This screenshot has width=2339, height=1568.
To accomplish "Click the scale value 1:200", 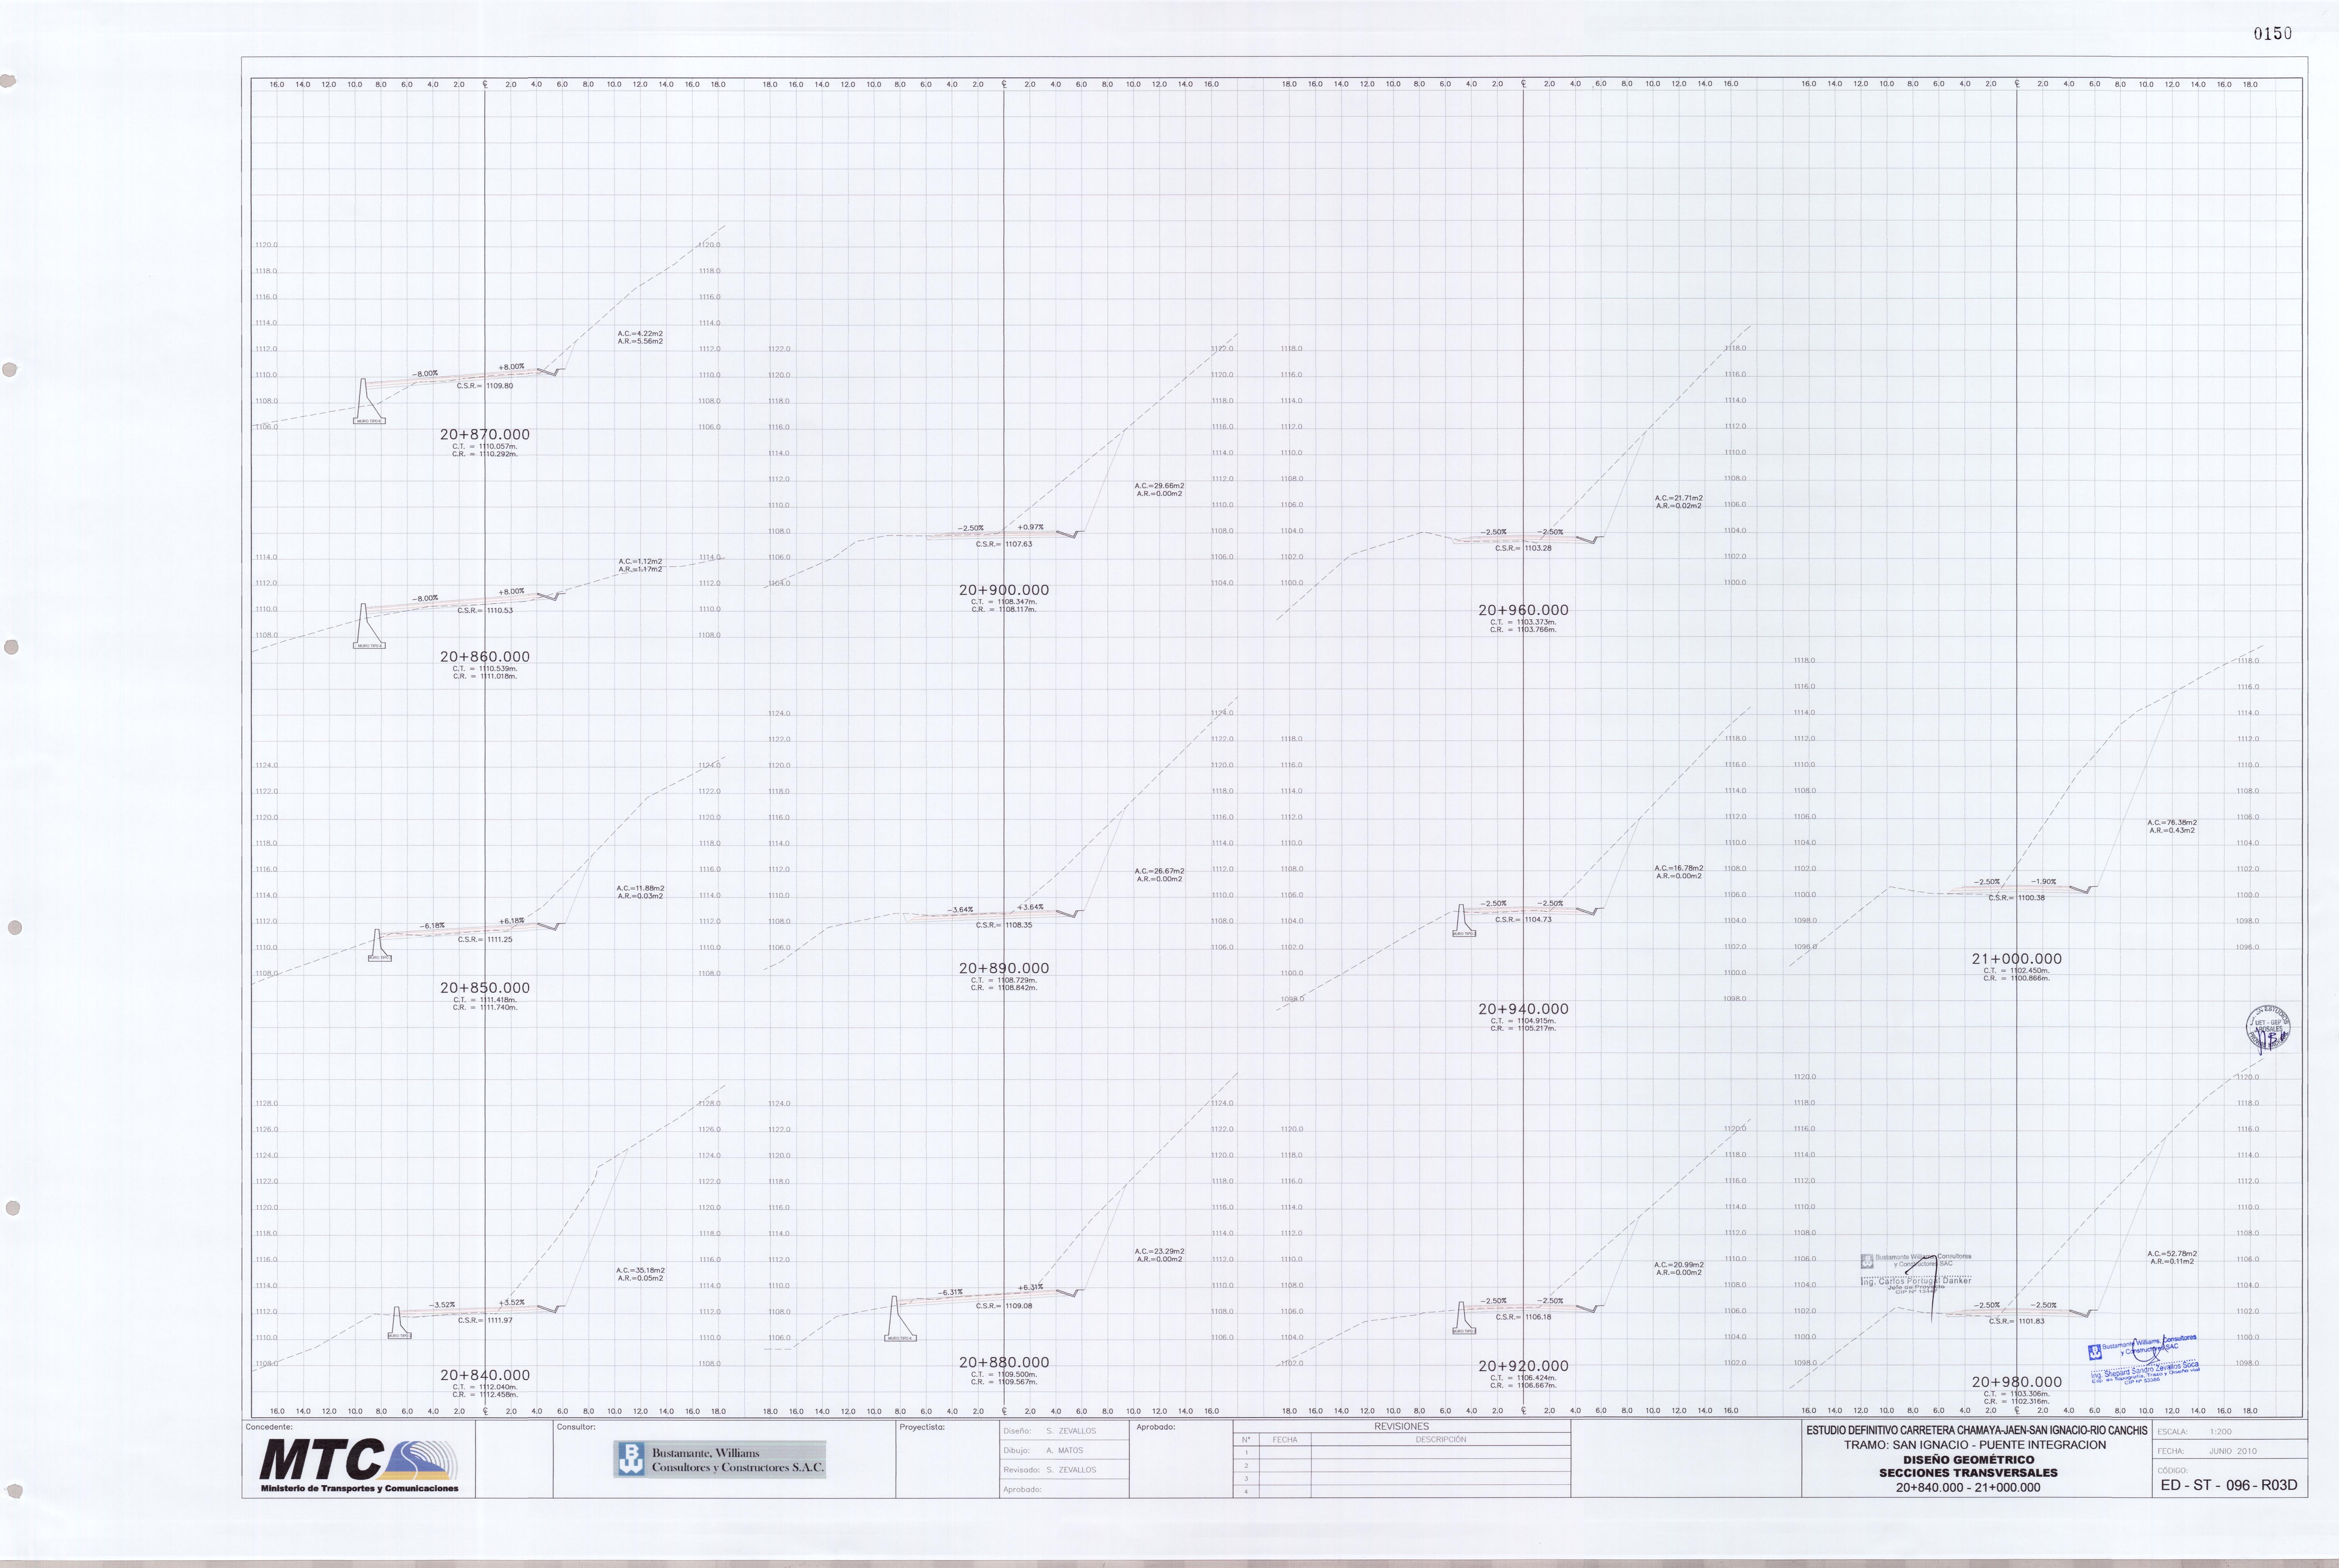I will click(2220, 1432).
